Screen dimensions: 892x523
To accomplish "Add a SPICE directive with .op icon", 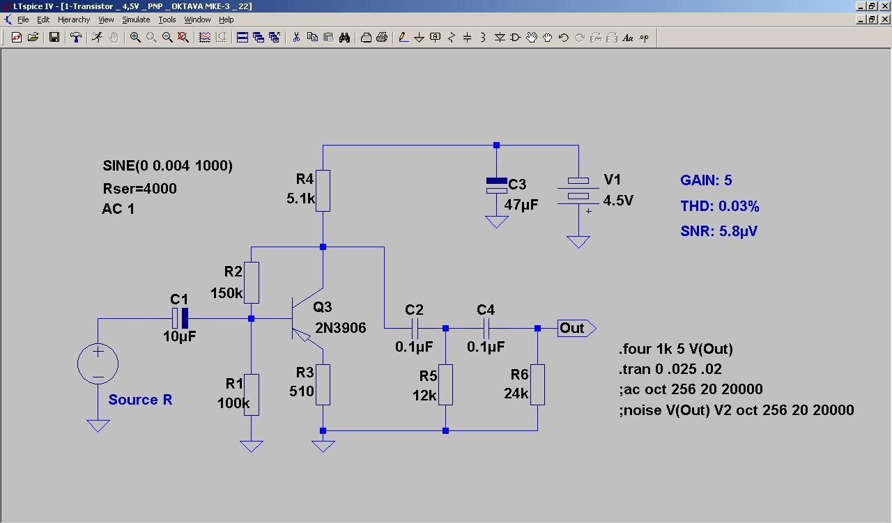I will [x=644, y=38].
